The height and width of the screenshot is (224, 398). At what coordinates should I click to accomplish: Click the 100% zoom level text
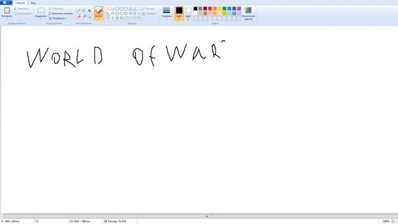[386, 222]
